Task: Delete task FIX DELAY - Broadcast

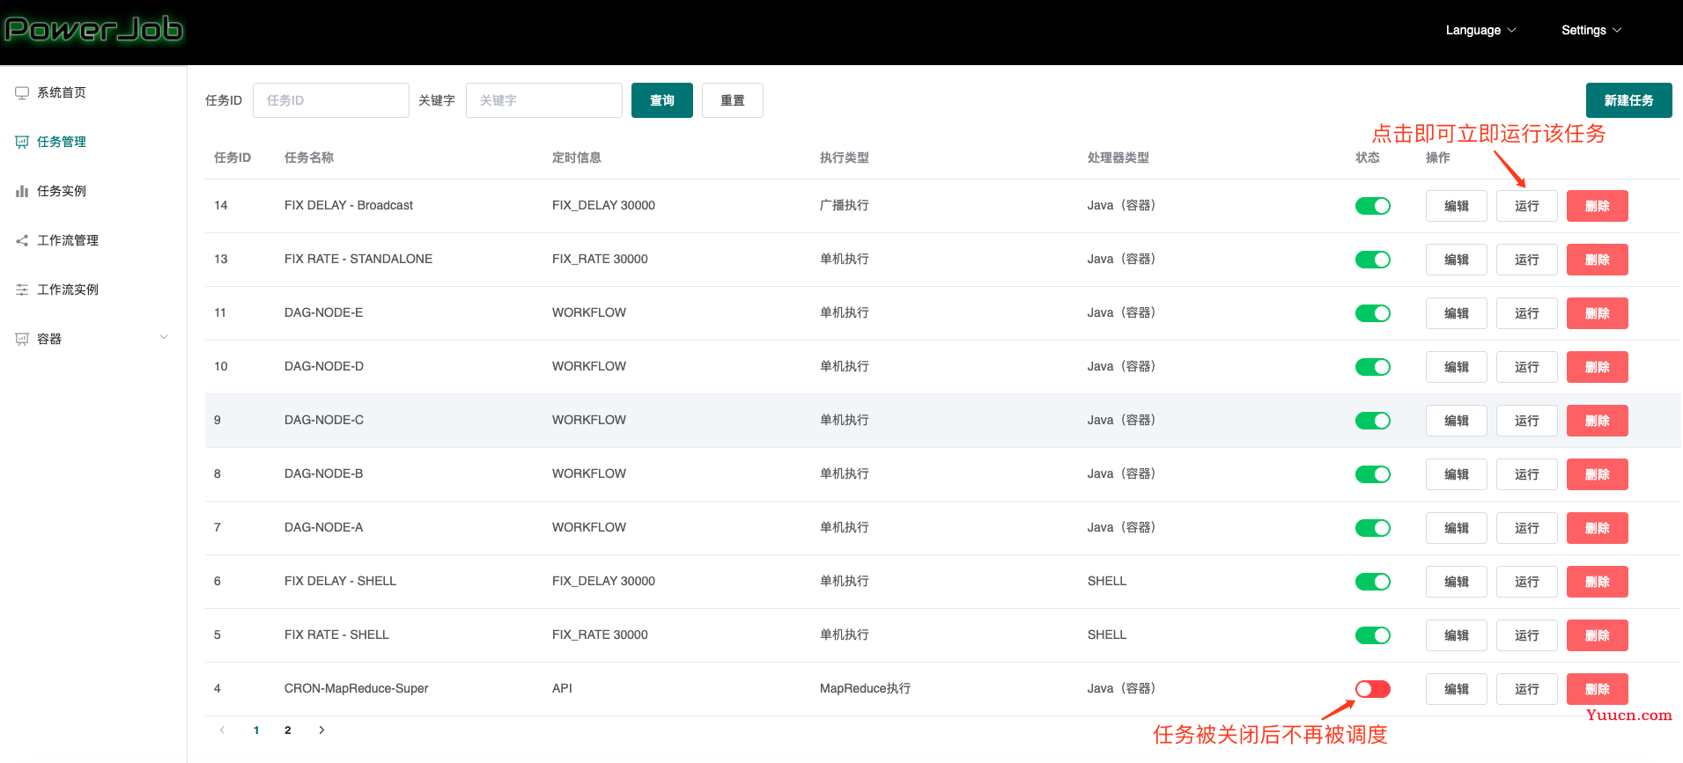Action: tap(1598, 206)
